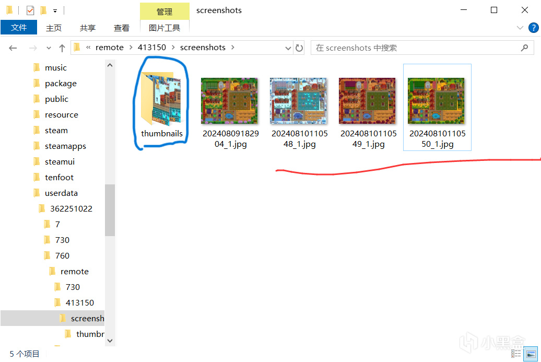541x362 pixels.
Task: Select 'steamui' in the navigation tree
Action: coord(60,161)
